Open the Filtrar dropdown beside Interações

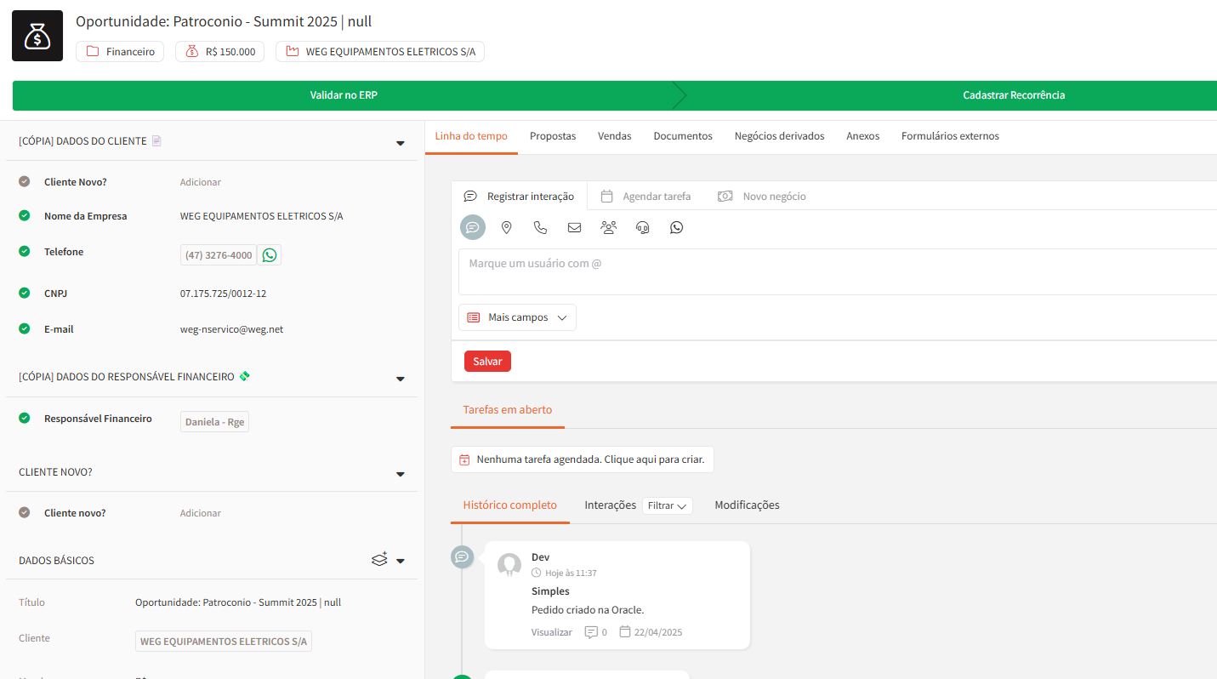667,505
